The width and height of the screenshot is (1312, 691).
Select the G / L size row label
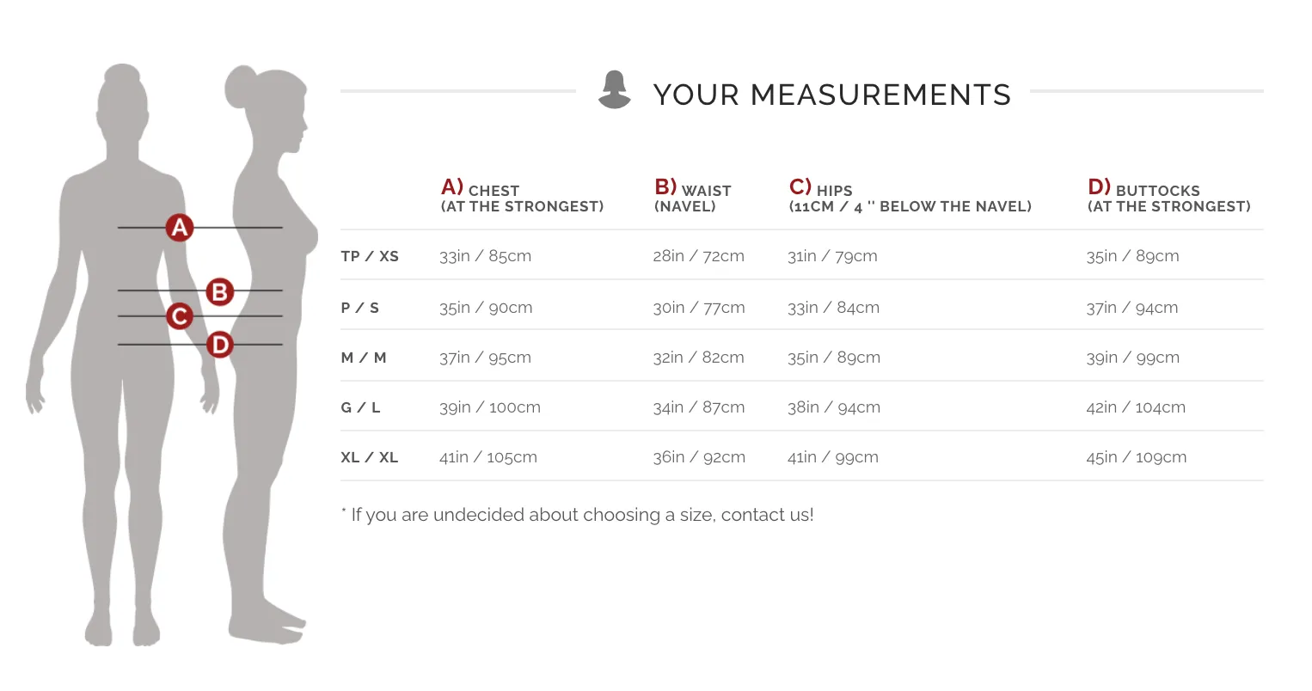(x=360, y=407)
